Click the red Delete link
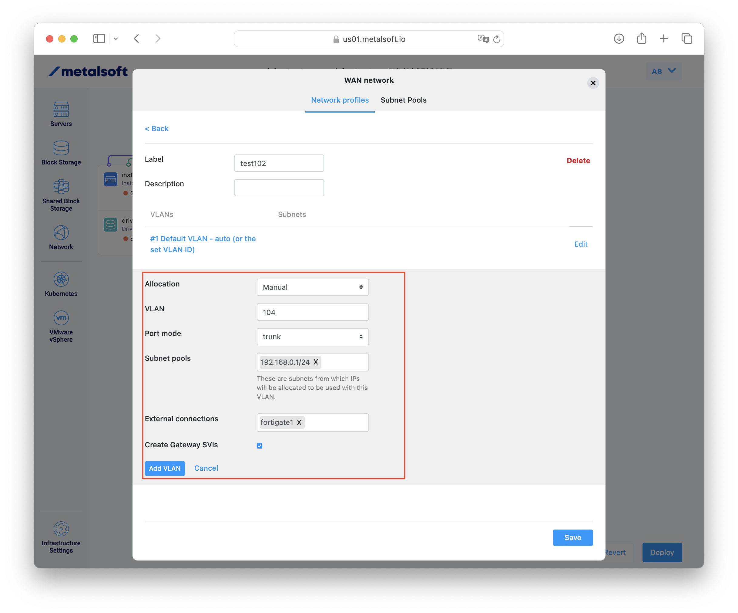Viewport: 738px width, 613px height. [578, 161]
